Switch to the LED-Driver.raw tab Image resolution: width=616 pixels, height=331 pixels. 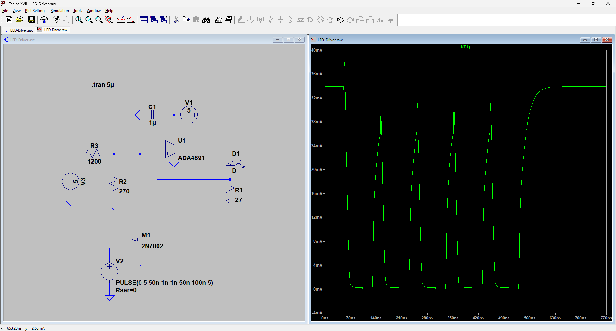pyautogui.click(x=53, y=30)
